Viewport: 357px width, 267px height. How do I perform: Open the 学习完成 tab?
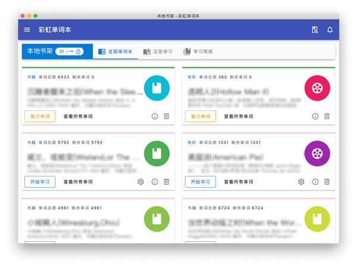point(198,52)
